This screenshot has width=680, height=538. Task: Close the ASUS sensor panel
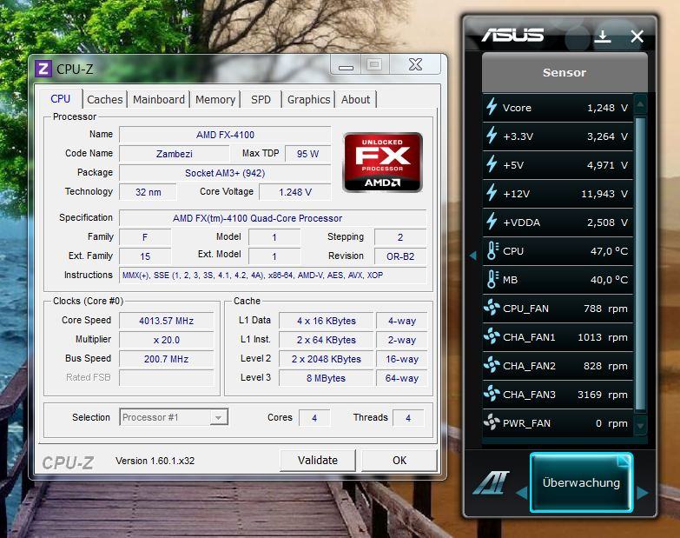click(637, 36)
